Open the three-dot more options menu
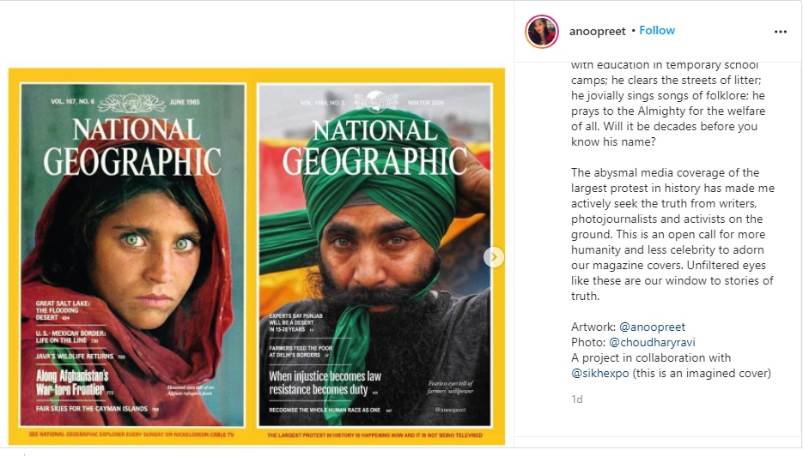 (780, 32)
